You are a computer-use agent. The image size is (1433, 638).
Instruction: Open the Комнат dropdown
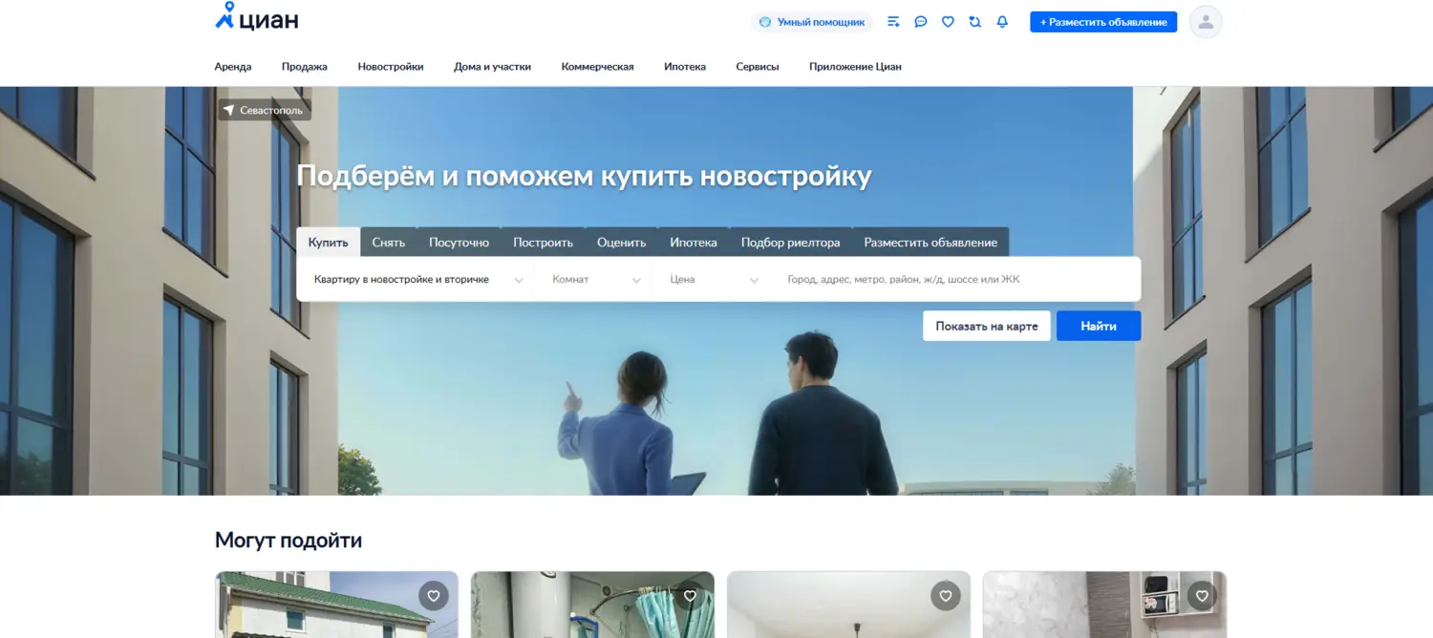click(592, 278)
